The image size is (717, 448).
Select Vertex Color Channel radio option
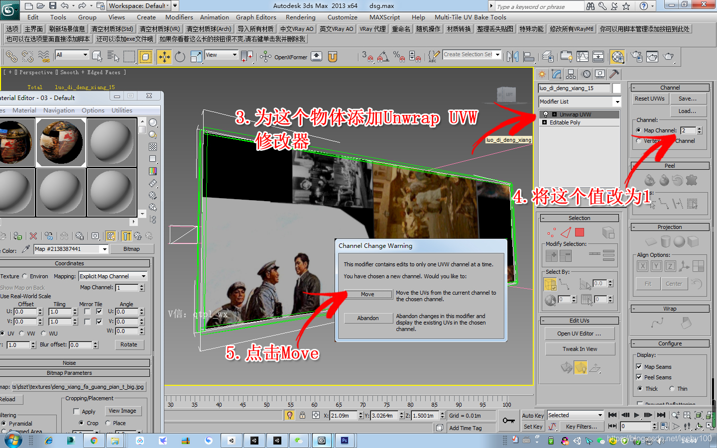[638, 141]
